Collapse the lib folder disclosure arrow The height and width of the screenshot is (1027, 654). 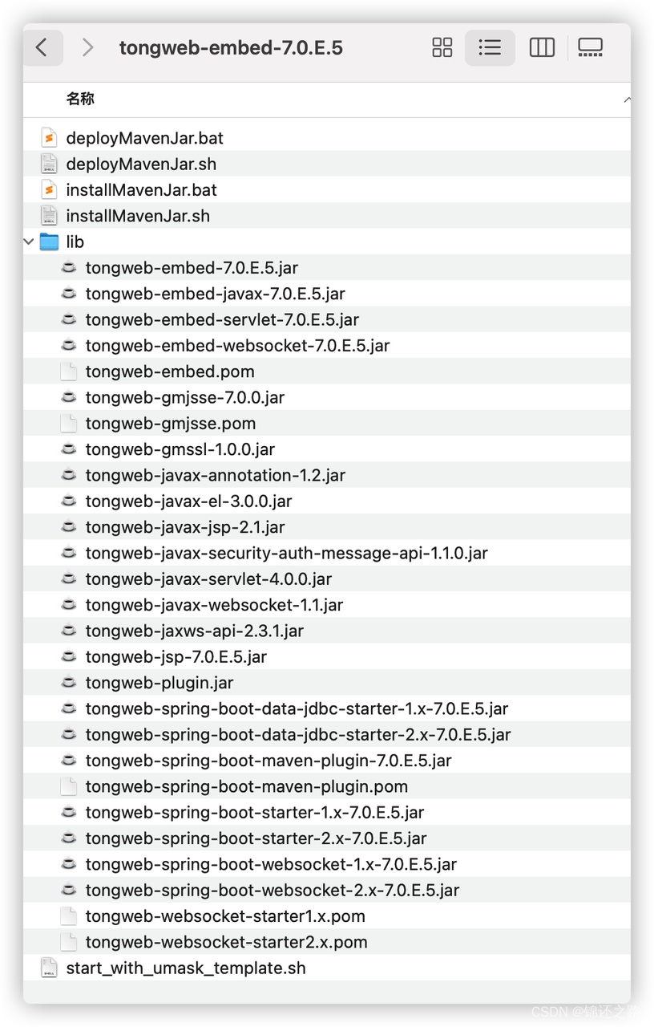[29, 242]
